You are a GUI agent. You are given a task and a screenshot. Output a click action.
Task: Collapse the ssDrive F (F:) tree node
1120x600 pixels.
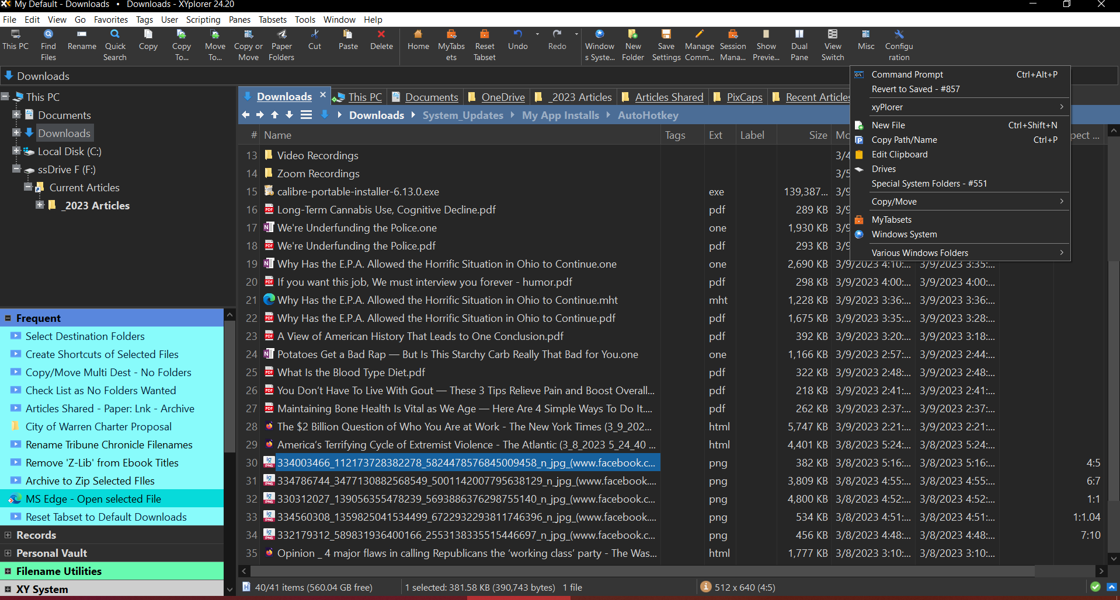[16, 169]
